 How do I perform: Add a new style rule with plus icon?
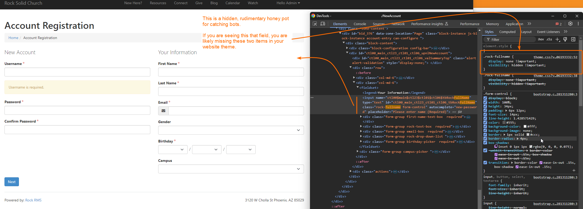click(558, 39)
